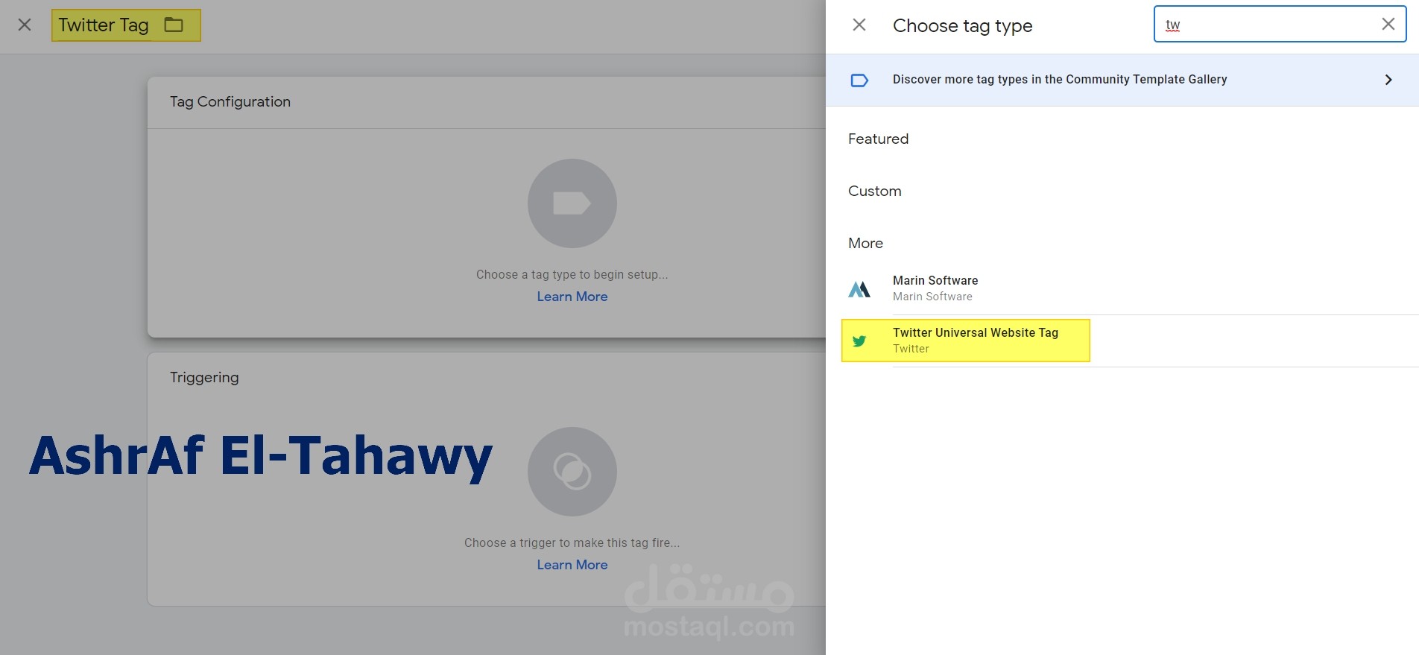Image resolution: width=1419 pixels, height=655 pixels.
Task: Click the Choose tag type title
Action: coord(962,25)
